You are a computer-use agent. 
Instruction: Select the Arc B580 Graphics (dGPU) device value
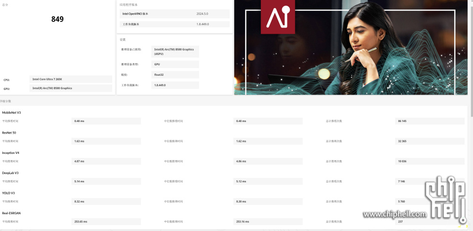(175, 52)
